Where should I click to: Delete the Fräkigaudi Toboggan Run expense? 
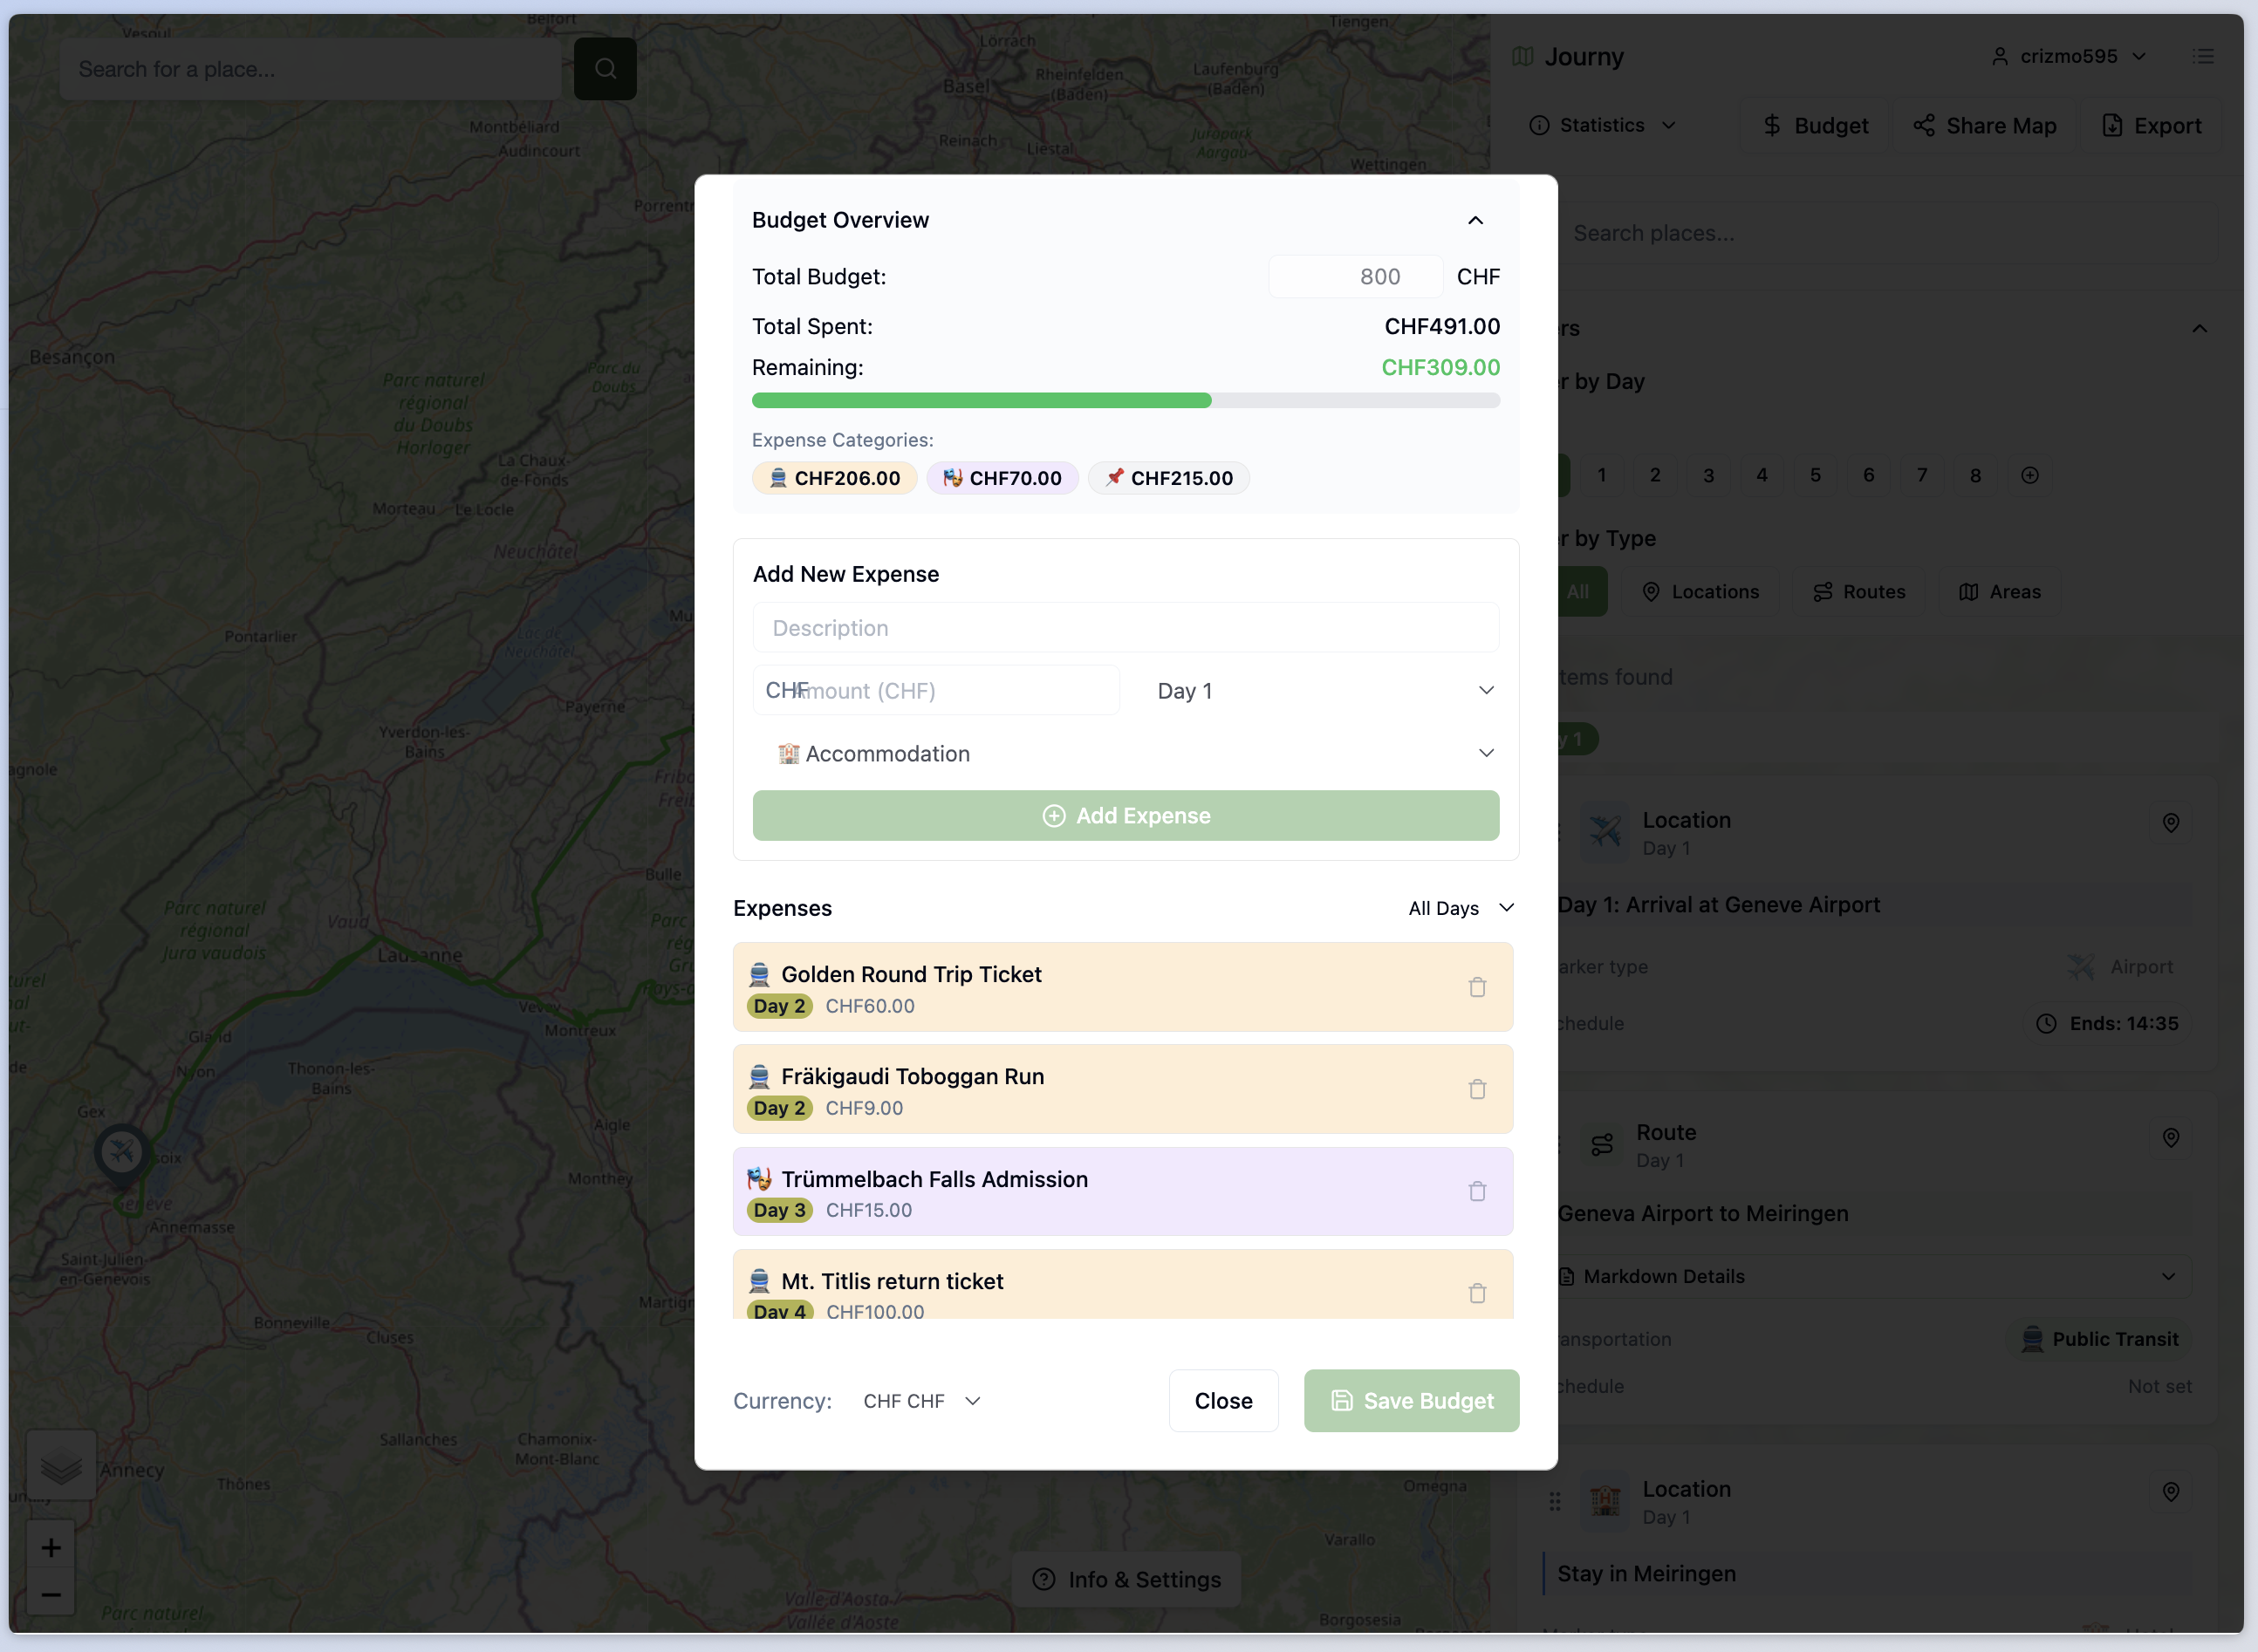click(x=1477, y=1090)
